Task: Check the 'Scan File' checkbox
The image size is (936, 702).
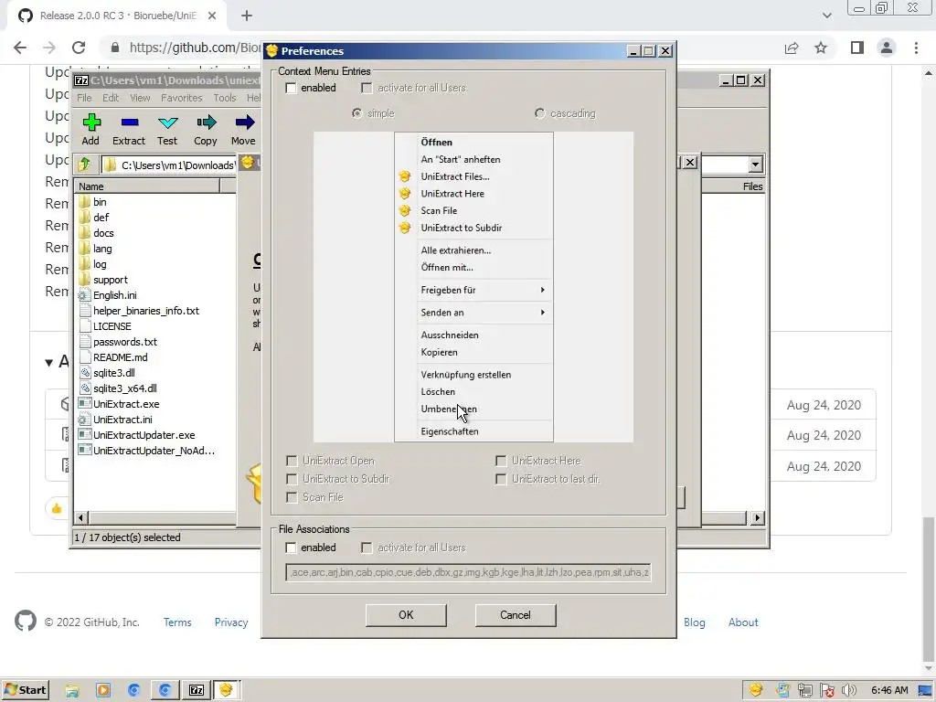Action: pyautogui.click(x=292, y=498)
